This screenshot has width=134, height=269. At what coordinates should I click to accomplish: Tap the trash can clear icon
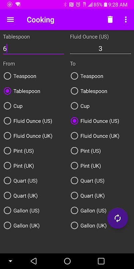(x=110, y=20)
